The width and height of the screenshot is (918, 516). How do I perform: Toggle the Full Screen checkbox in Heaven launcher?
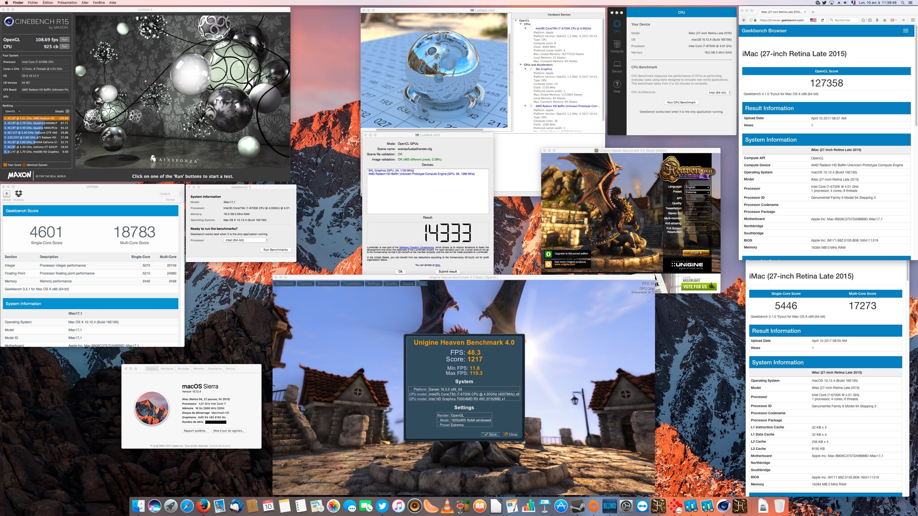tap(686, 228)
